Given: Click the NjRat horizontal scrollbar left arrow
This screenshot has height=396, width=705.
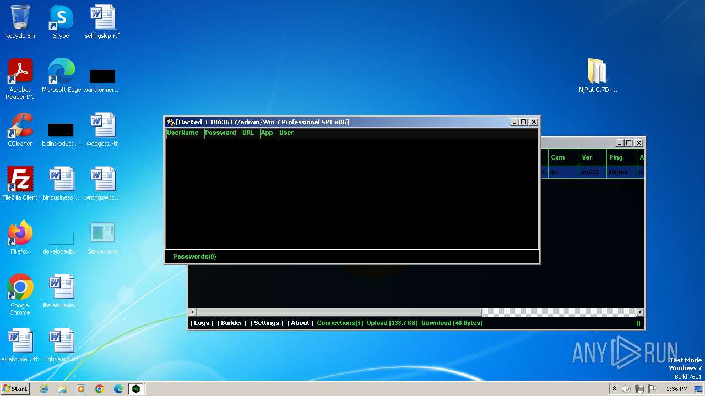Looking at the screenshot, I should click(x=192, y=312).
